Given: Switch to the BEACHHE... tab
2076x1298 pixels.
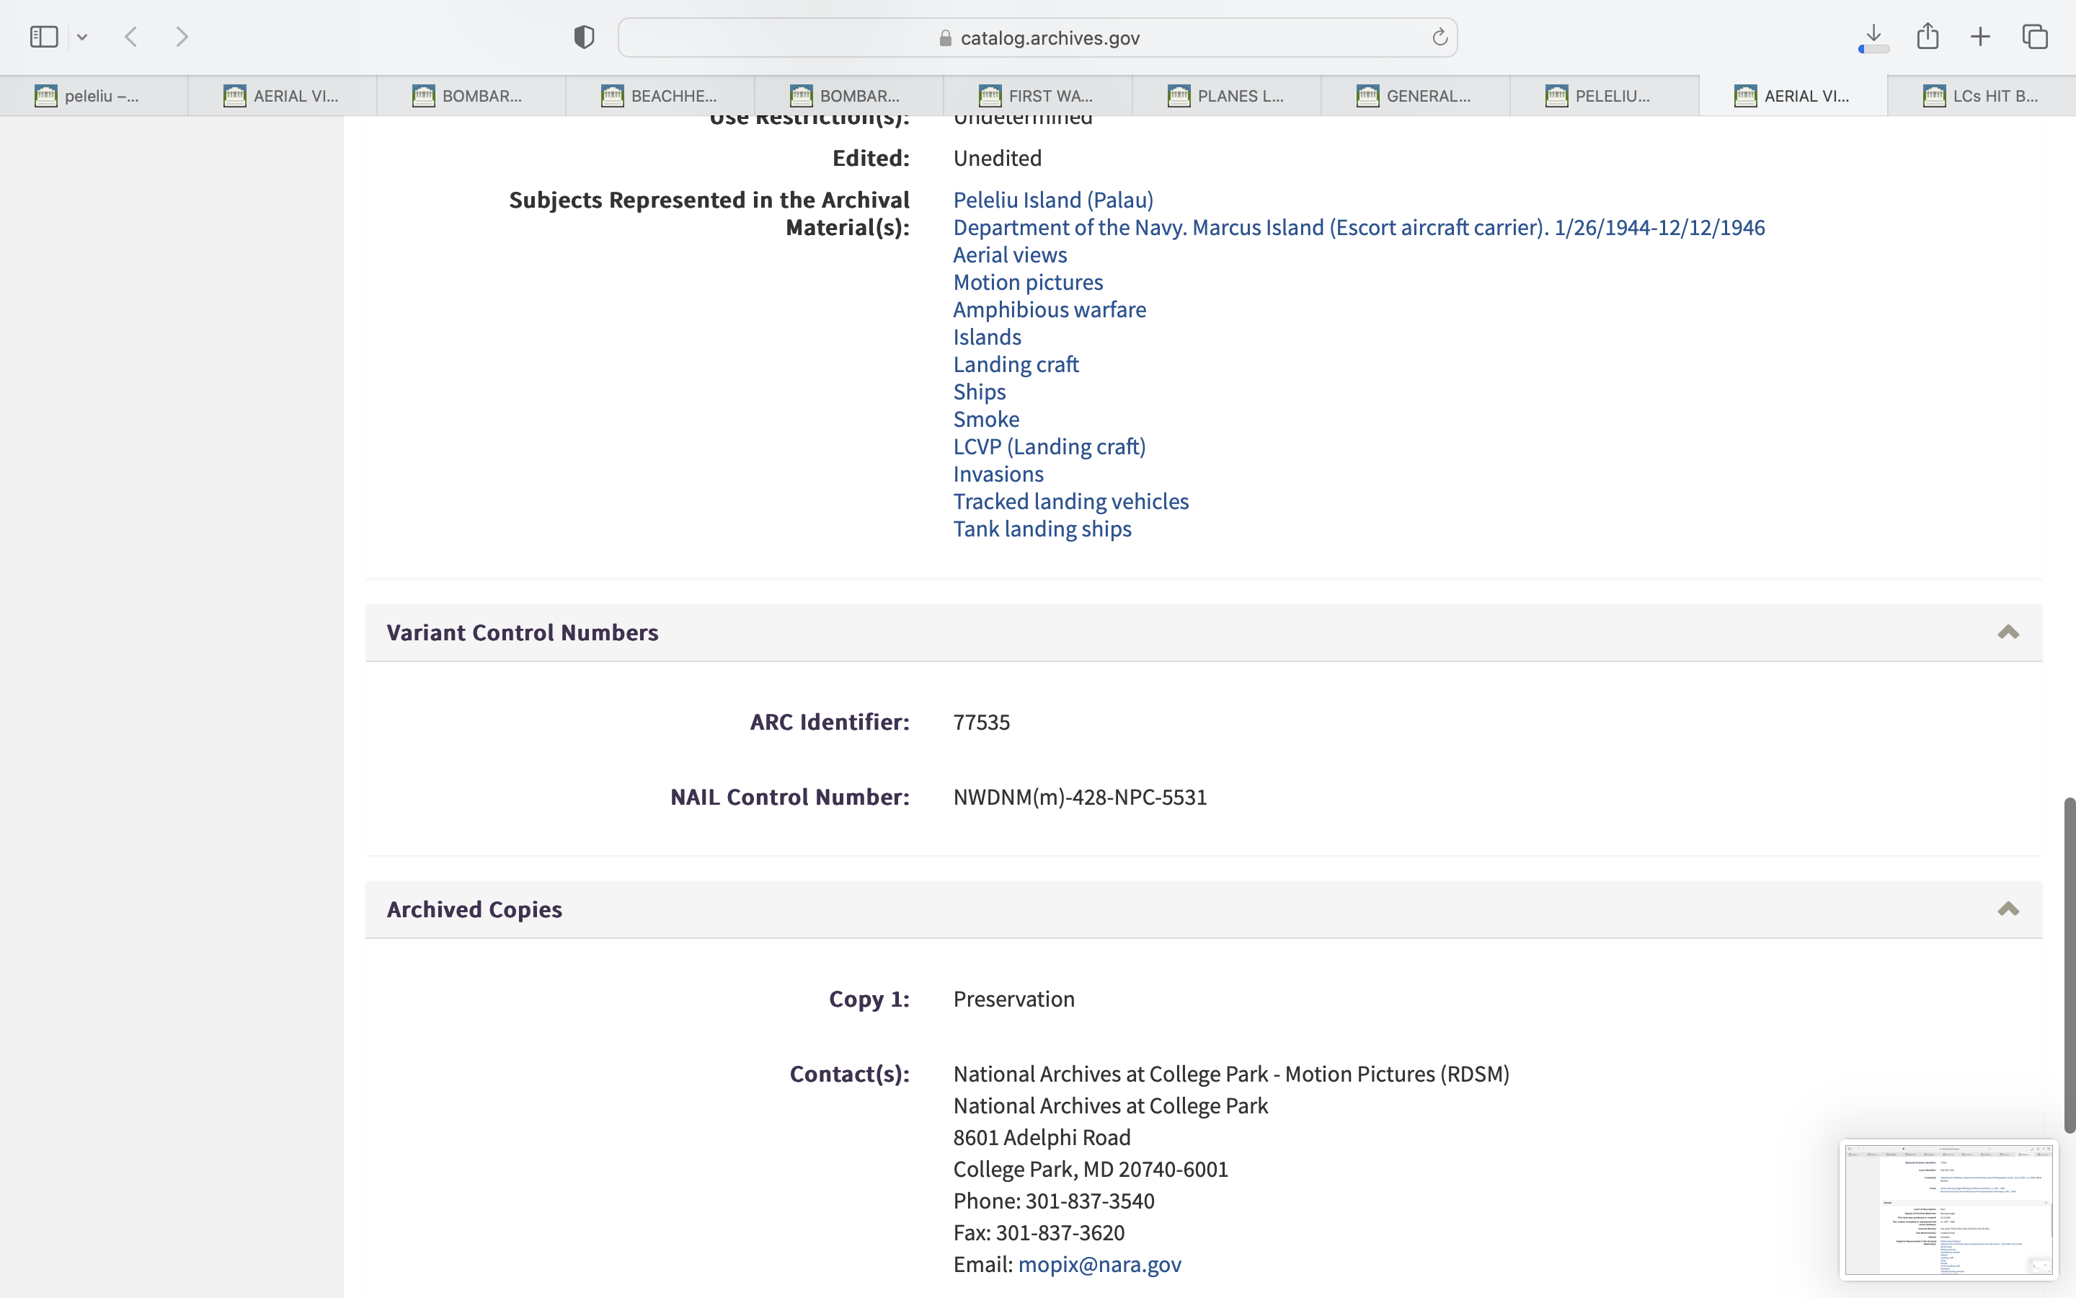Looking at the screenshot, I should (x=659, y=96).
